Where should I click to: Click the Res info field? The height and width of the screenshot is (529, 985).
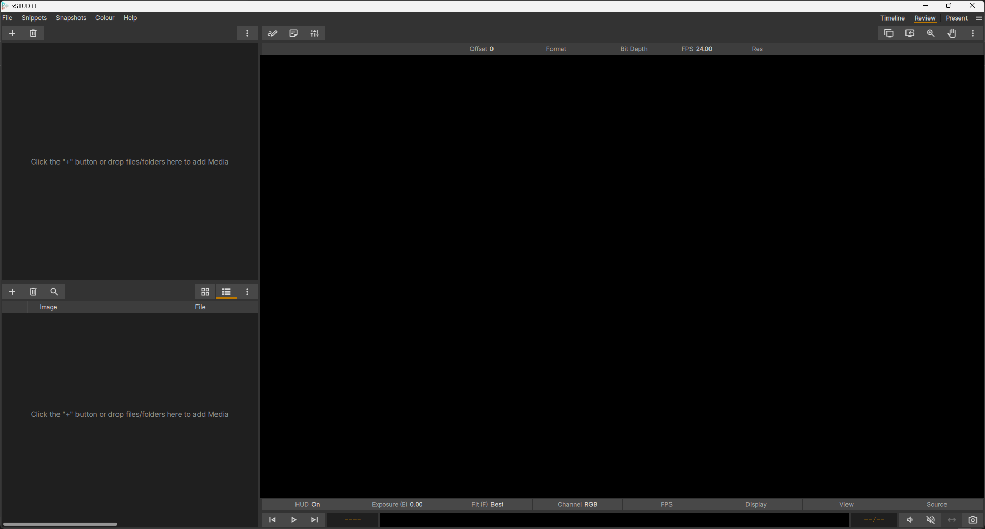pyautogui.click(x=757, y=49)
